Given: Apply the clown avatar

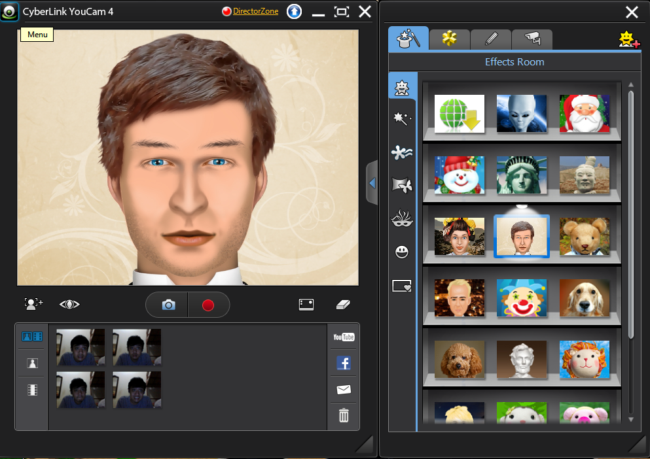Looking at the screenshot, I should tap(522, 298).
